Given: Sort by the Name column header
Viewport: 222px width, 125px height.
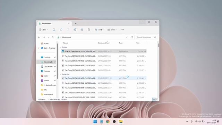Looking at the screenshot, I should (x=66, y=43).
